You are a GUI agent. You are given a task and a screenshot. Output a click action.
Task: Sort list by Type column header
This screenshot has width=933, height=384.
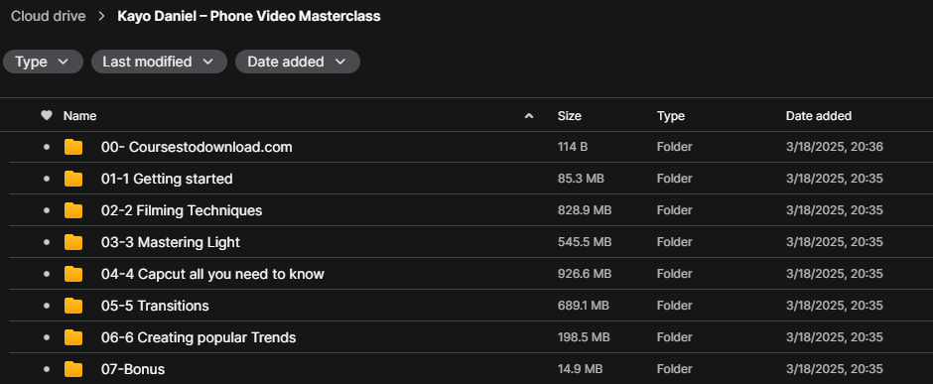point(671,116)
